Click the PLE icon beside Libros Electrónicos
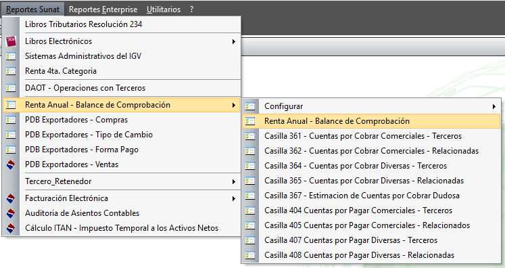This screenshot has height=268, width=505. click(x=11, y=41)
